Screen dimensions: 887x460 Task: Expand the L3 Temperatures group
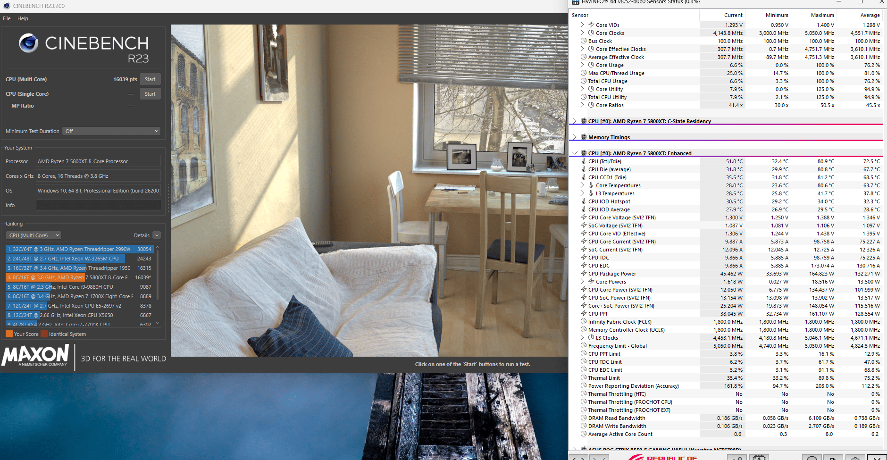(x=582, y=193)
